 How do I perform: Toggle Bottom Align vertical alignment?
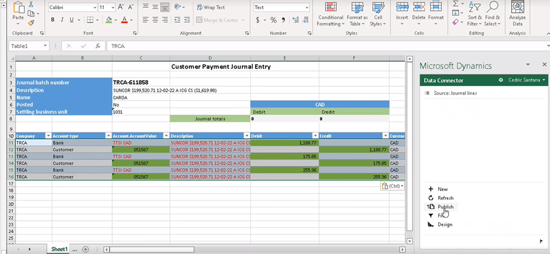click(165, 7)
